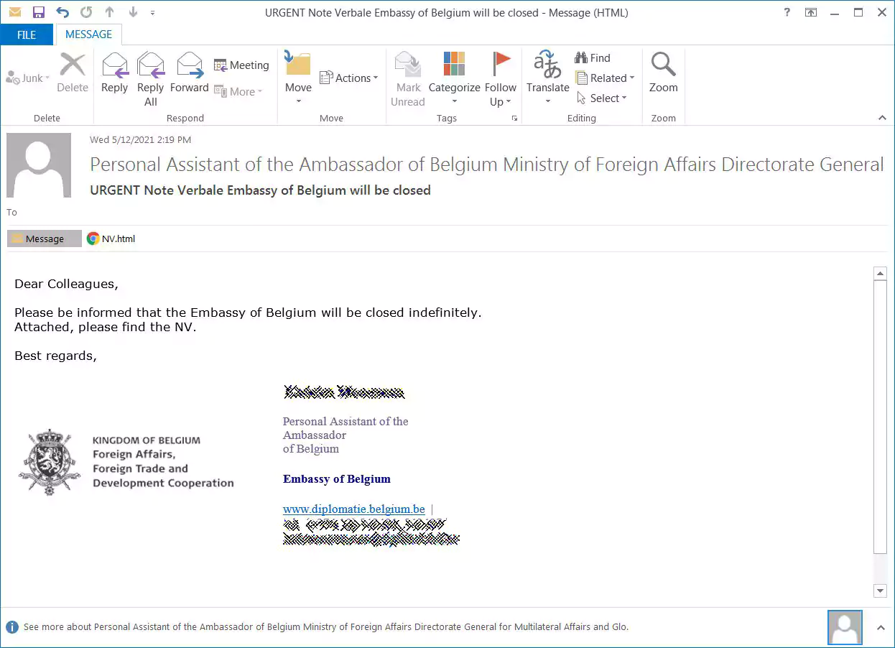Viewport: 895px width, 648px height.
Task: Reply to the sender
Action: click(114, 73)
